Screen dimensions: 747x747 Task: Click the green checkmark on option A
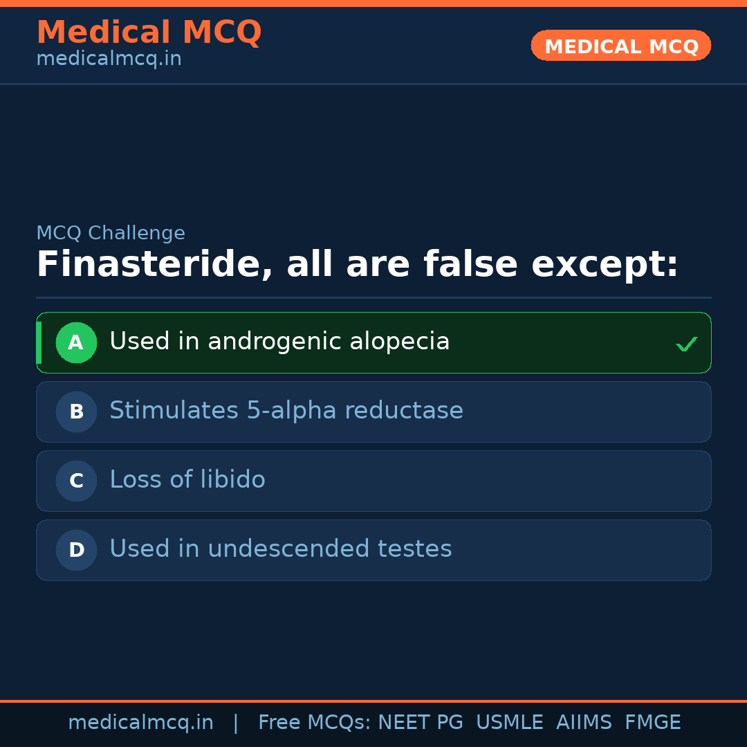point(686,344)
